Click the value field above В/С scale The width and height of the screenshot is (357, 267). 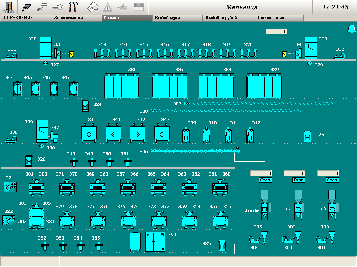click(295, 173)
